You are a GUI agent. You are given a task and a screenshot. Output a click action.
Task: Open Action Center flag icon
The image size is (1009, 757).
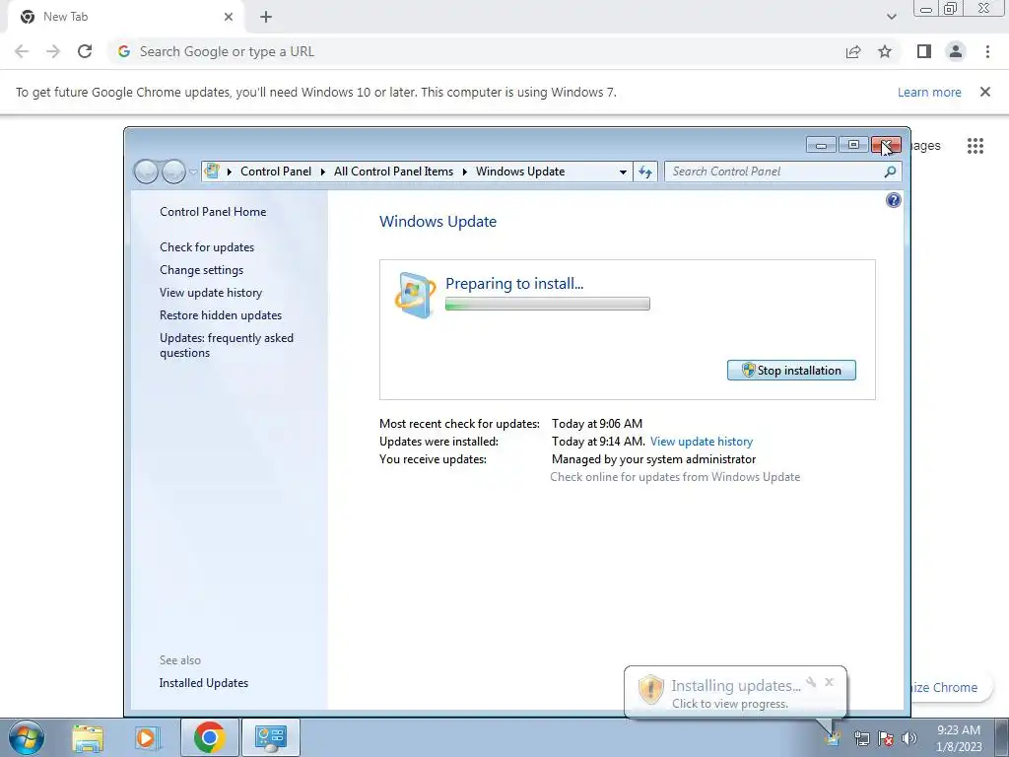coord(886,738)
